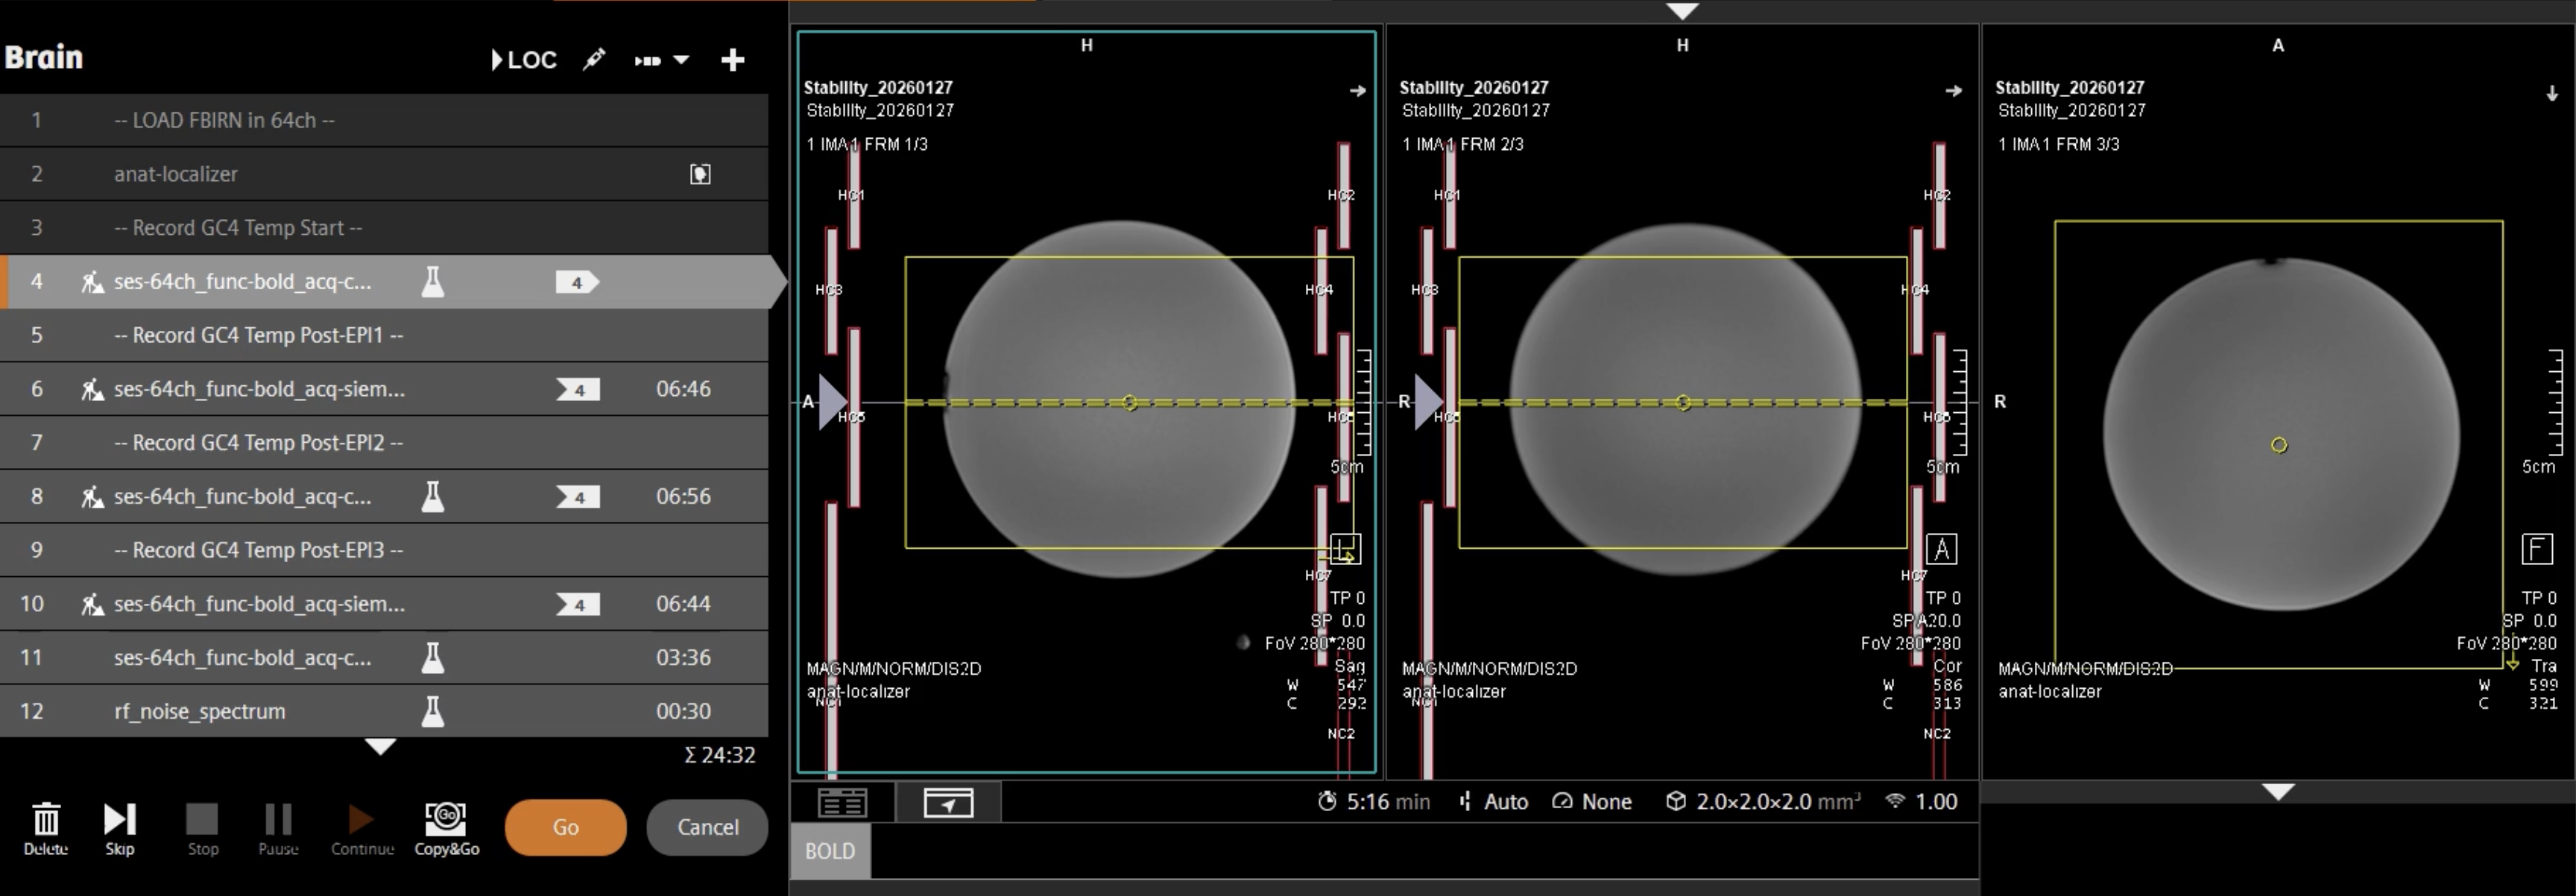
Task: Click the F orientation box in transversal viewer
Action: (2537, 549)
